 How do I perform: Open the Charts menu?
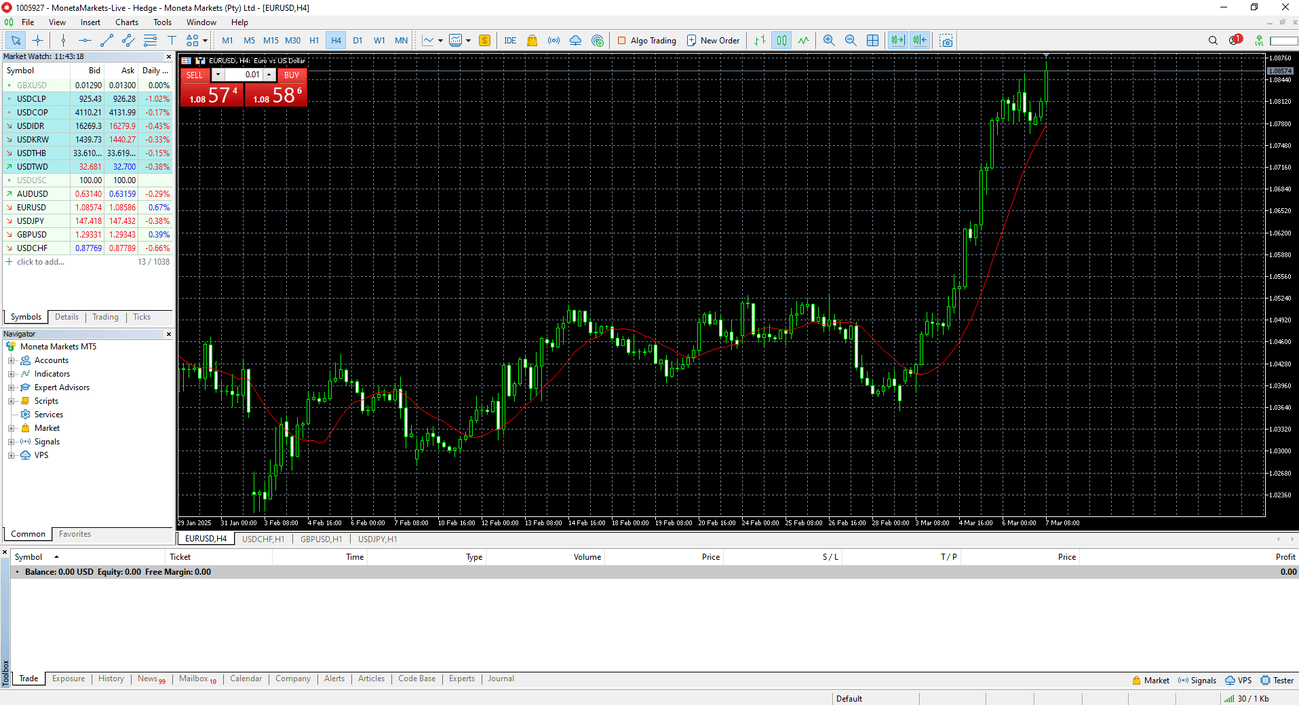(x=126, y=22)
